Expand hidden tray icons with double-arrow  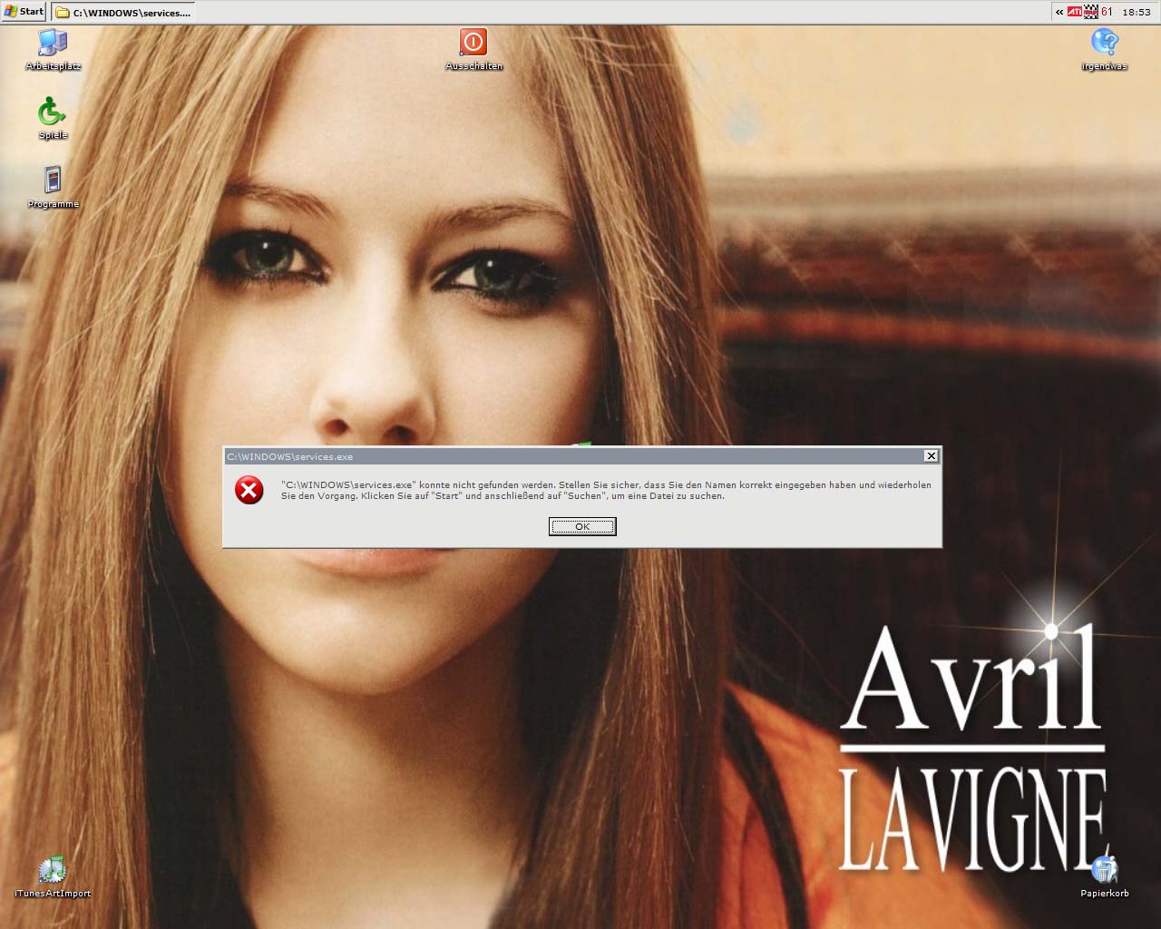point(1059,12)
